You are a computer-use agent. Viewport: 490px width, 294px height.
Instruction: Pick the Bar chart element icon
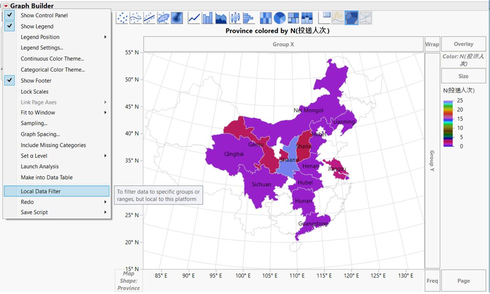pos(207,17)
